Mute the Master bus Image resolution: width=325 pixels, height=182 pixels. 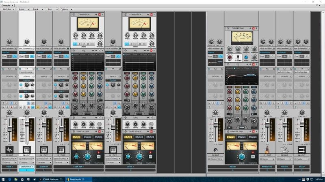(x=209, y=103)
